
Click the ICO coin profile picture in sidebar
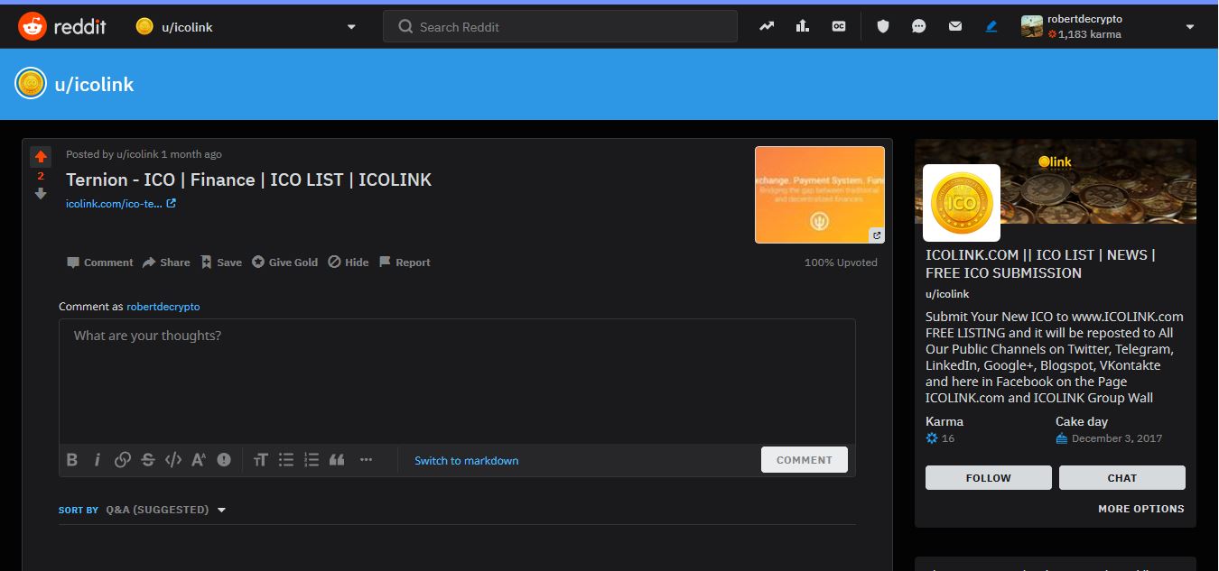click(962, 203)
